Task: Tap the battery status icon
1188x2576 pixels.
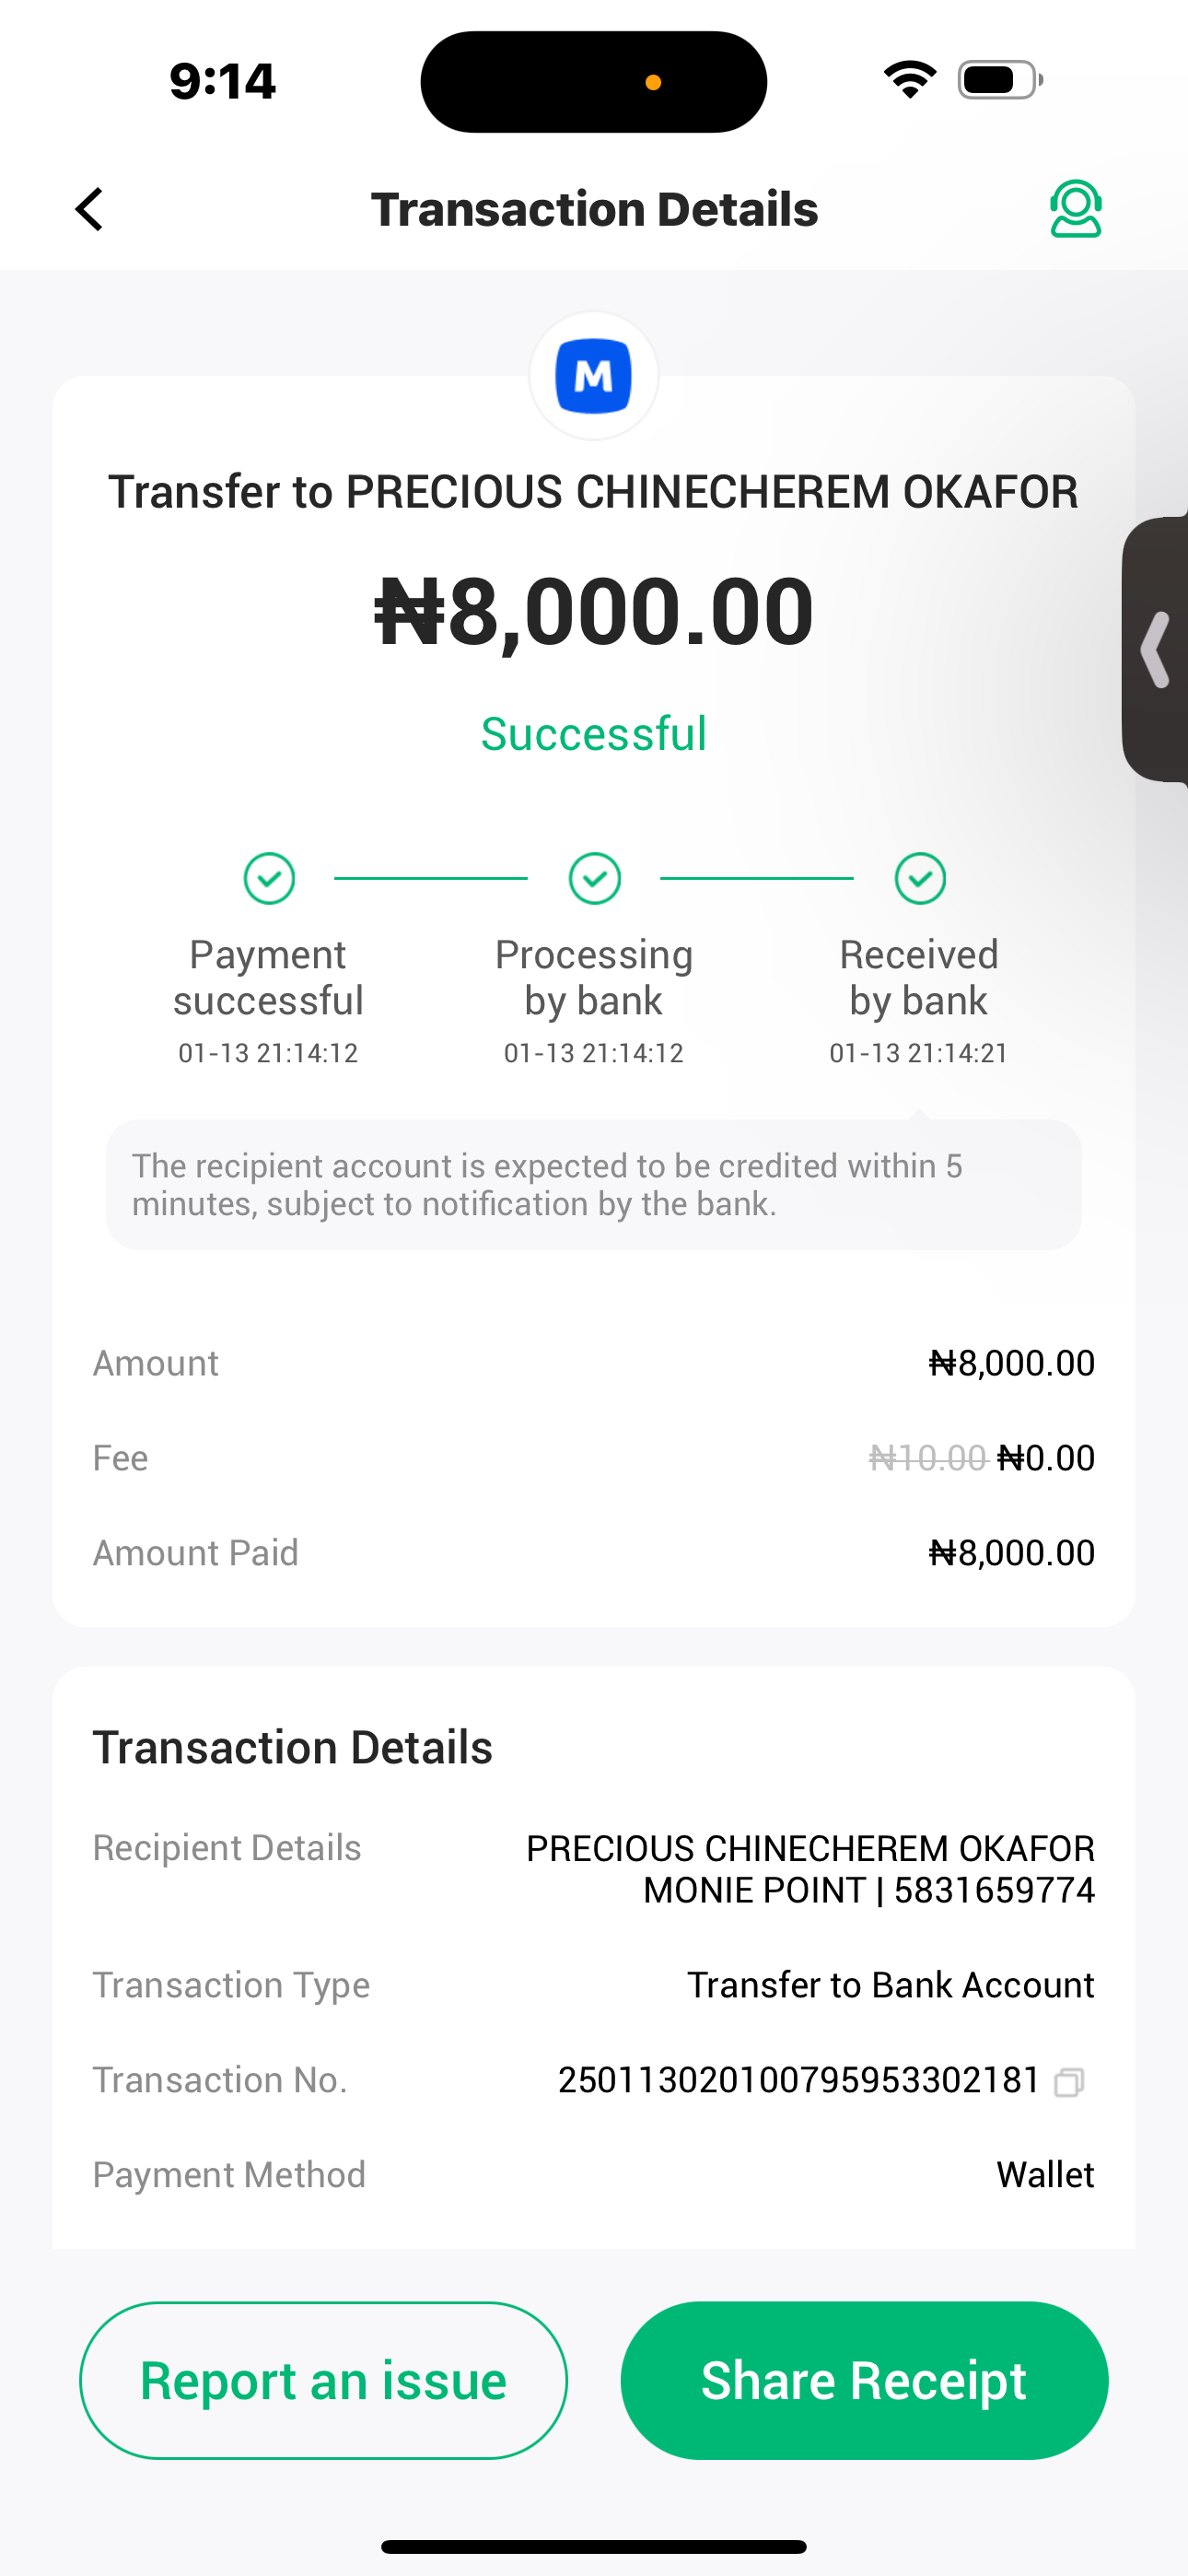Action: 999,80
